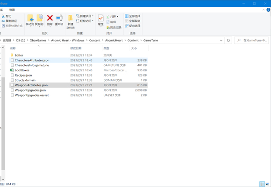Click Atomic Heart - Windows breadcrumb
The width and height of the screenshot is (271, 187).
coord(68,41)
